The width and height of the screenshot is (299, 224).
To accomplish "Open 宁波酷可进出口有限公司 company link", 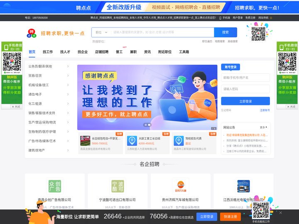I will pyautogui.click(x=117, y=200).
